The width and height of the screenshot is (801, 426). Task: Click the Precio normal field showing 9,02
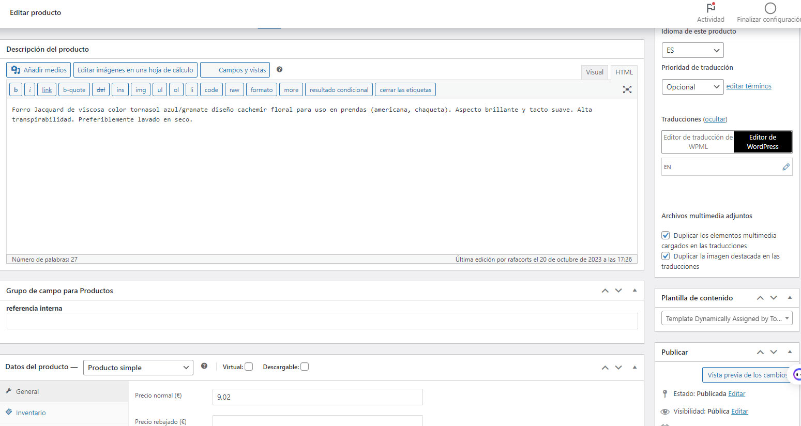point(318,397)
